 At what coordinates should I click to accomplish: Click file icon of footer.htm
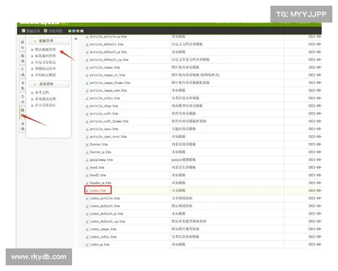click(87, 145)
